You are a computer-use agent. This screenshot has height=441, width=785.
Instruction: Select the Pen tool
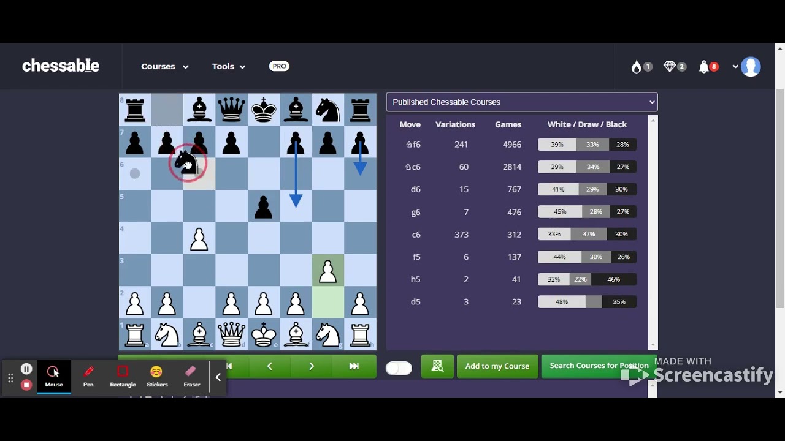pyautogui.click(x=88, y=376)
